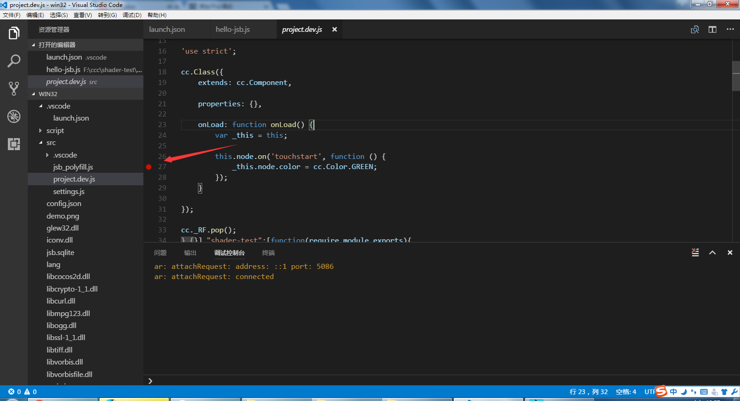
Task: Click the editor vertical scrollbar thumb
Action: (736, 75)
